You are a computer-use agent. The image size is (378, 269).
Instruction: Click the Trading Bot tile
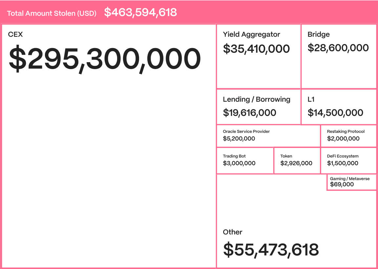[245, 161]
